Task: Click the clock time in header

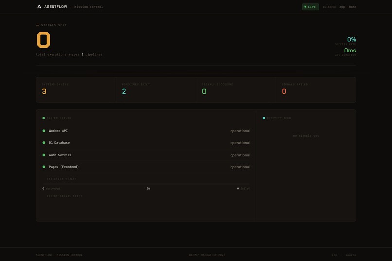Action: (x=329, y=7)
